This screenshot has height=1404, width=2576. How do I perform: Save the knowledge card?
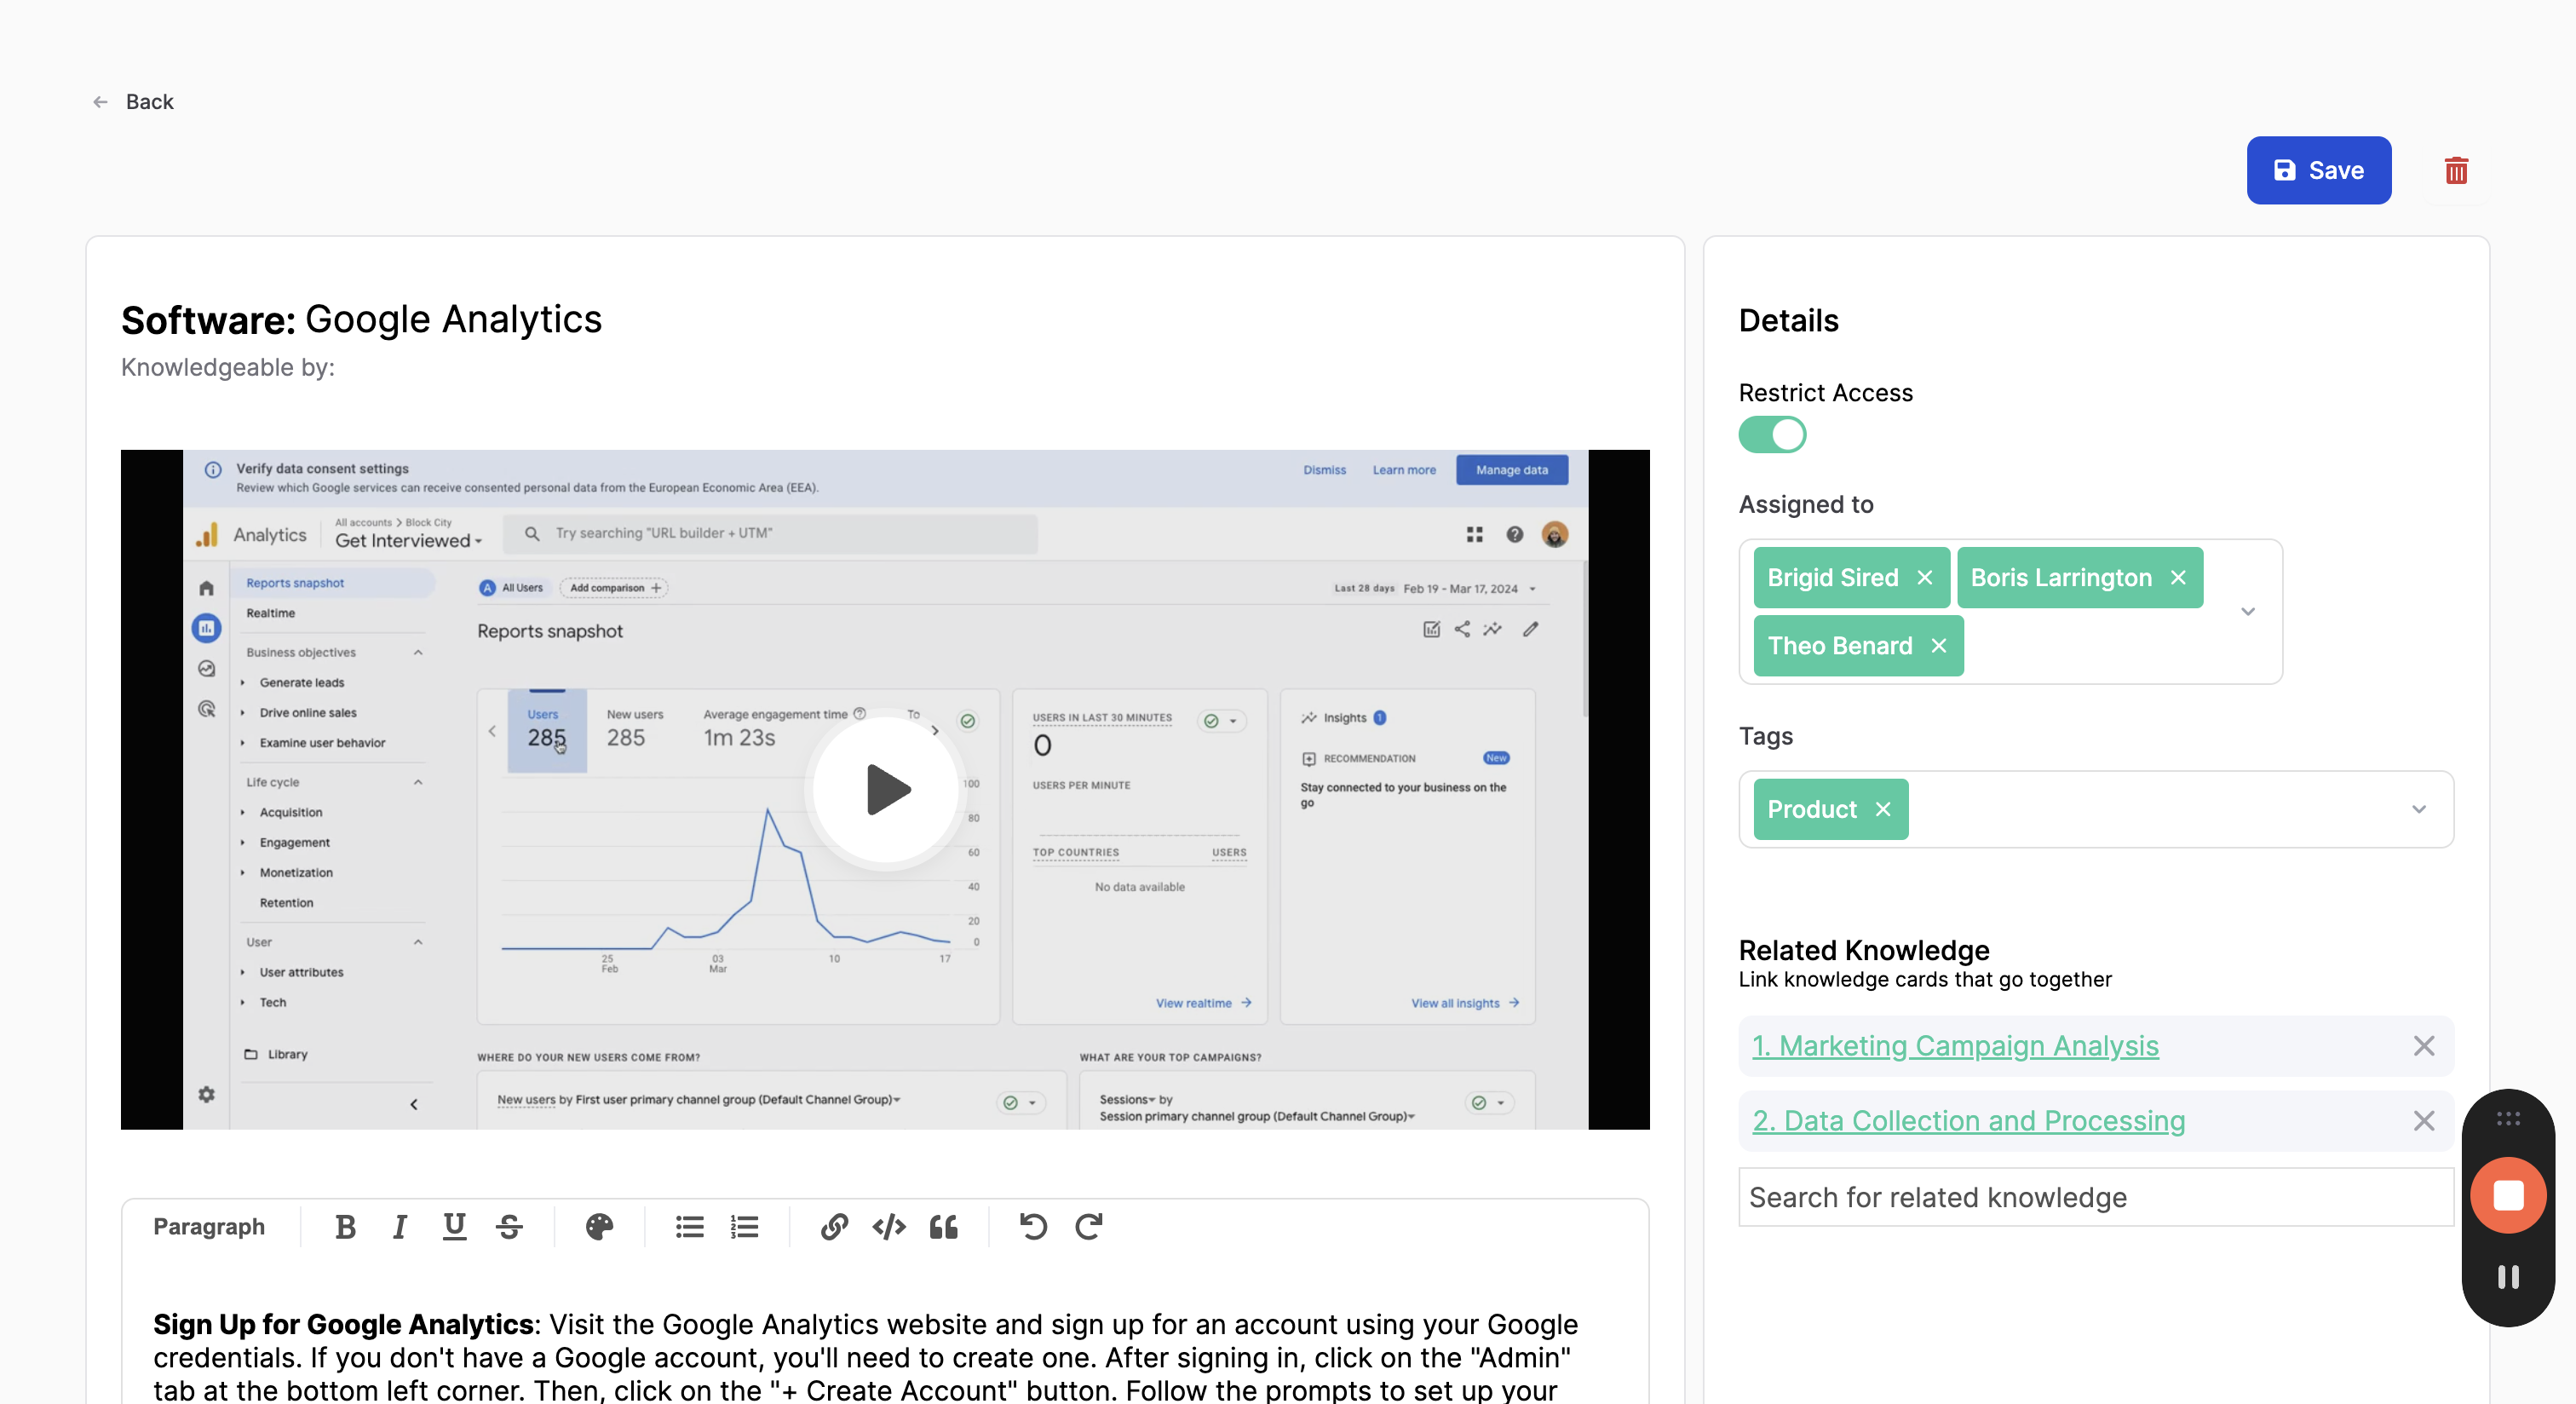point(2318,170)
